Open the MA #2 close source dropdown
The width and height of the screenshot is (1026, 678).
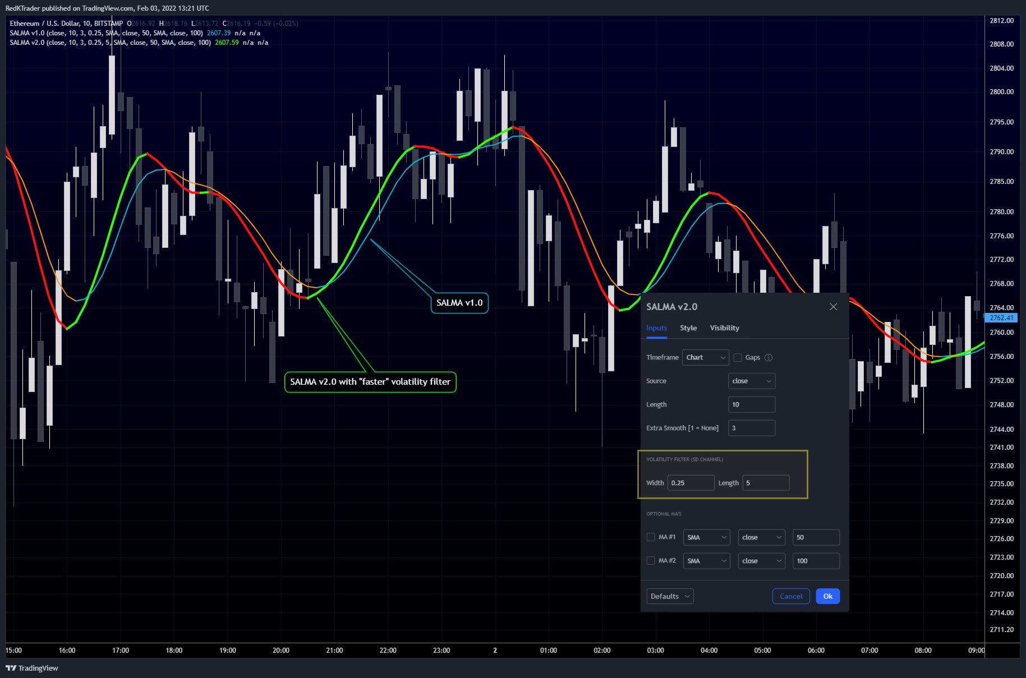click(762, 561)
